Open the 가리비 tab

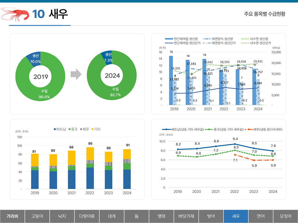point(12,216)
